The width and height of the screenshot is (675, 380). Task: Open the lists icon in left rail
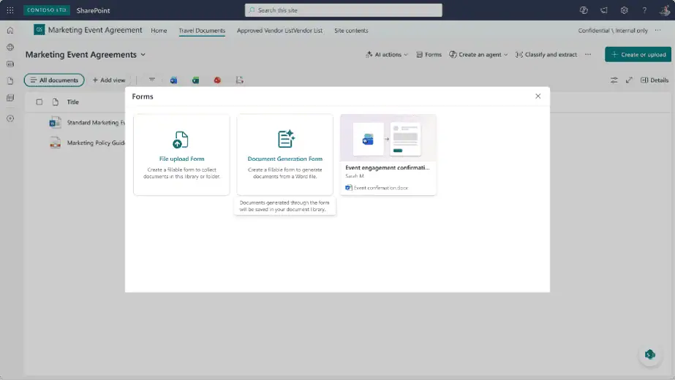10,98
